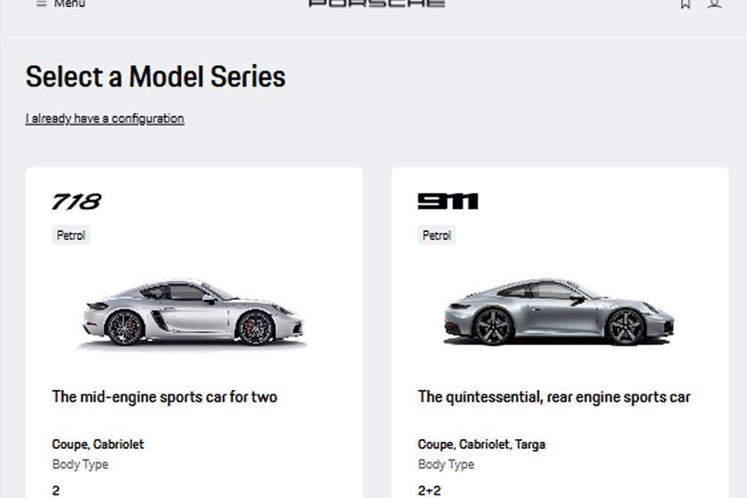Click the 'Select a Model Series' heading
Image resolution: width=747 pixels, height=498 pixels.
pyautogui.click(x=156, y=77)
